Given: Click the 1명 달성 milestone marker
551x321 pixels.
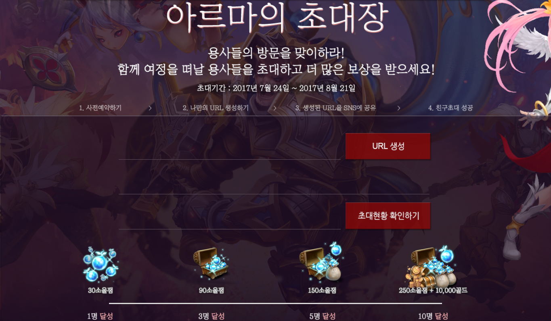Looking at the screenshot, I should click(100, 316).
